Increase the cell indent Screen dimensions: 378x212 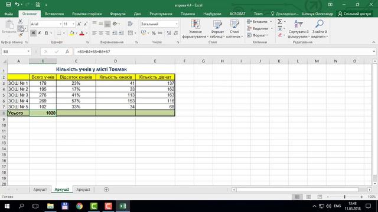click(121, 33)
